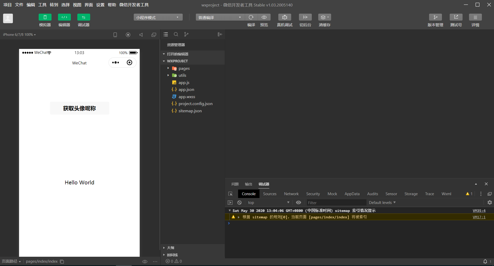The image size is (494, 266).
Task: Expand the 时间线 timeline section
Action: pos(192,255)
